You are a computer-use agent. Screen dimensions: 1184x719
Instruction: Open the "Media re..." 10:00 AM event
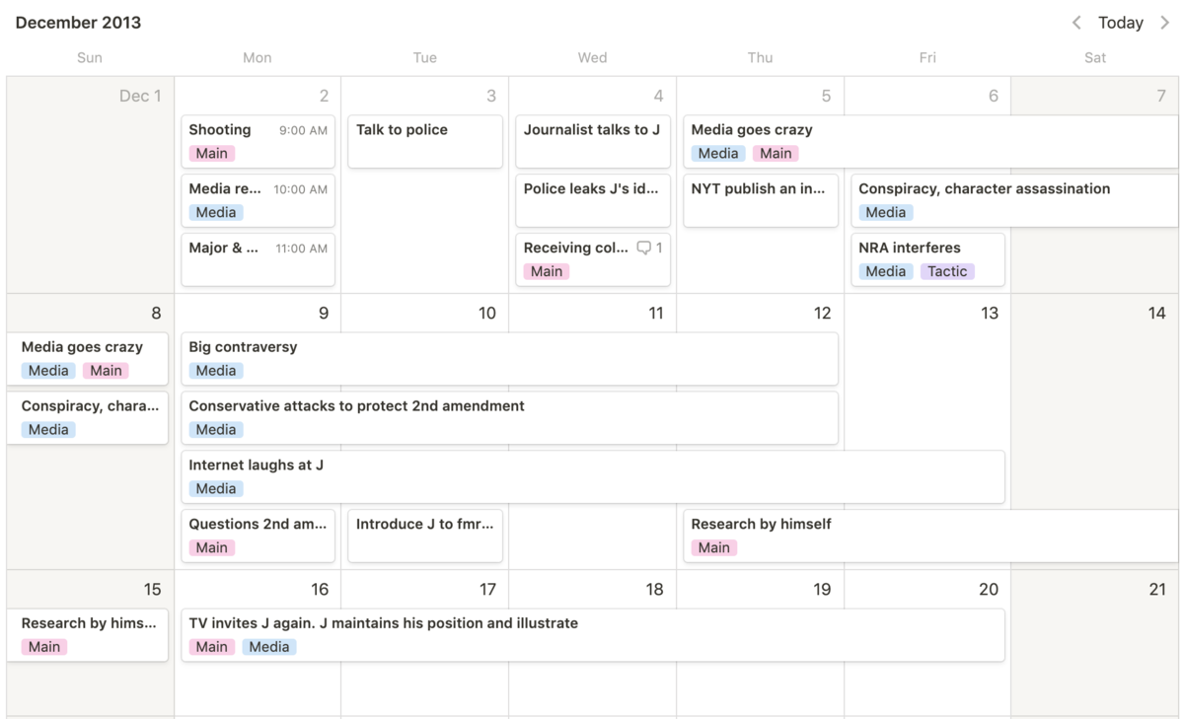(258, 200)
